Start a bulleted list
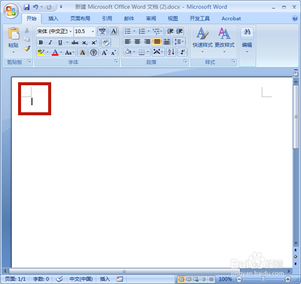The height and width of the screenshot is (284, 301). click(128, 31)
